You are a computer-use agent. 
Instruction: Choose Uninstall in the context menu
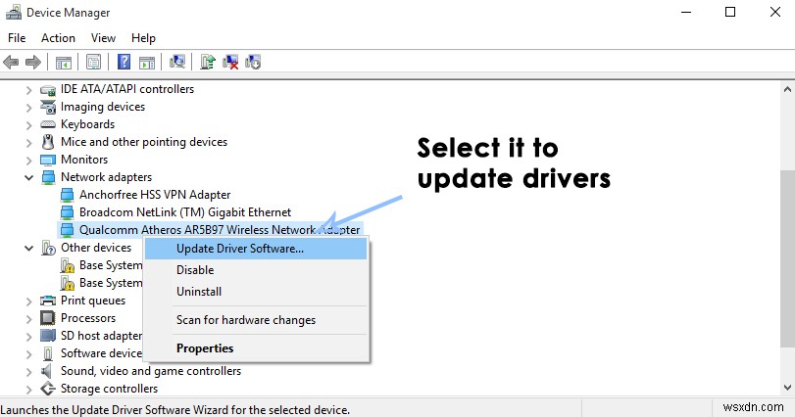tap(256, 292)
